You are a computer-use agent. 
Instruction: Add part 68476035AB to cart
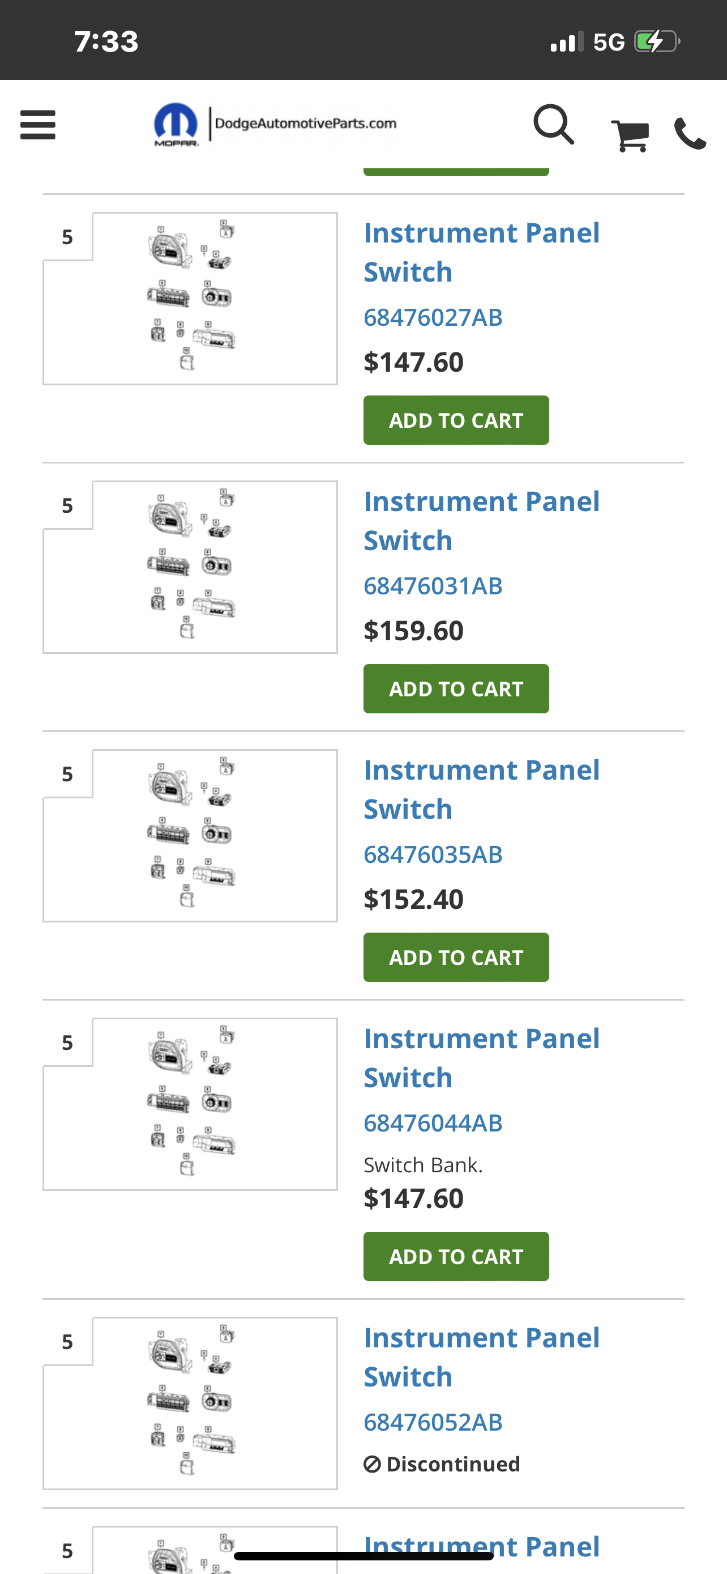click(x=456, y=957)
